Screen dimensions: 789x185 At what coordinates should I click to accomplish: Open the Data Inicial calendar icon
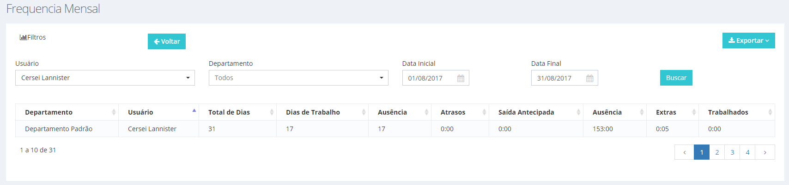[x=461, y=78]
